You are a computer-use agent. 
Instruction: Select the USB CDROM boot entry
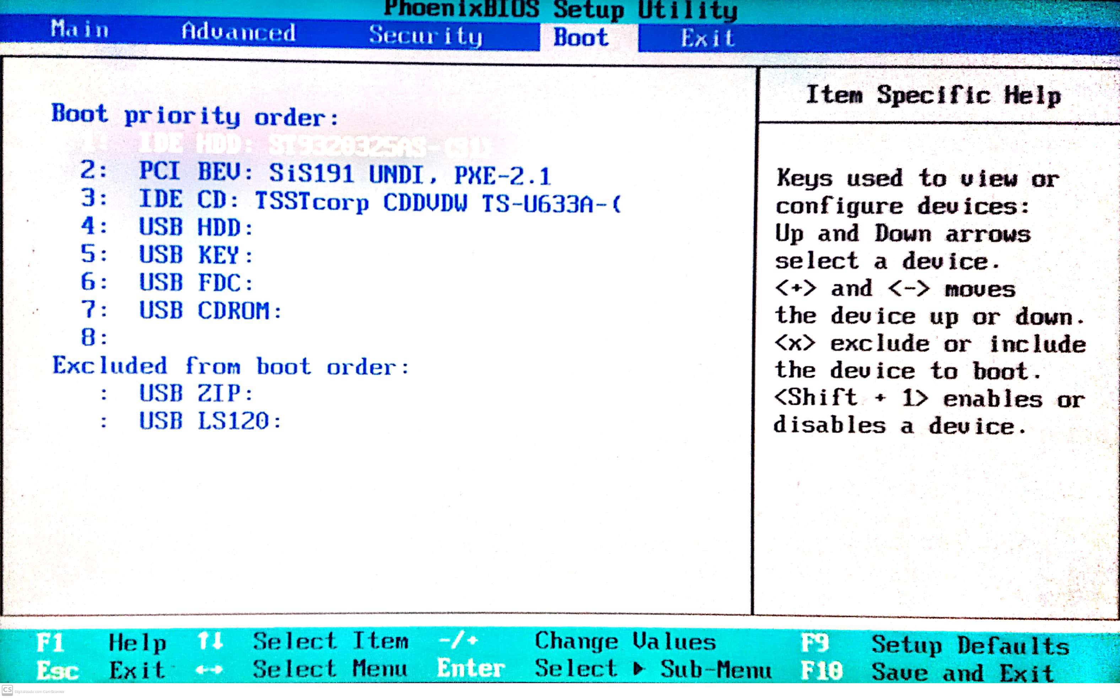coord(181,310)
